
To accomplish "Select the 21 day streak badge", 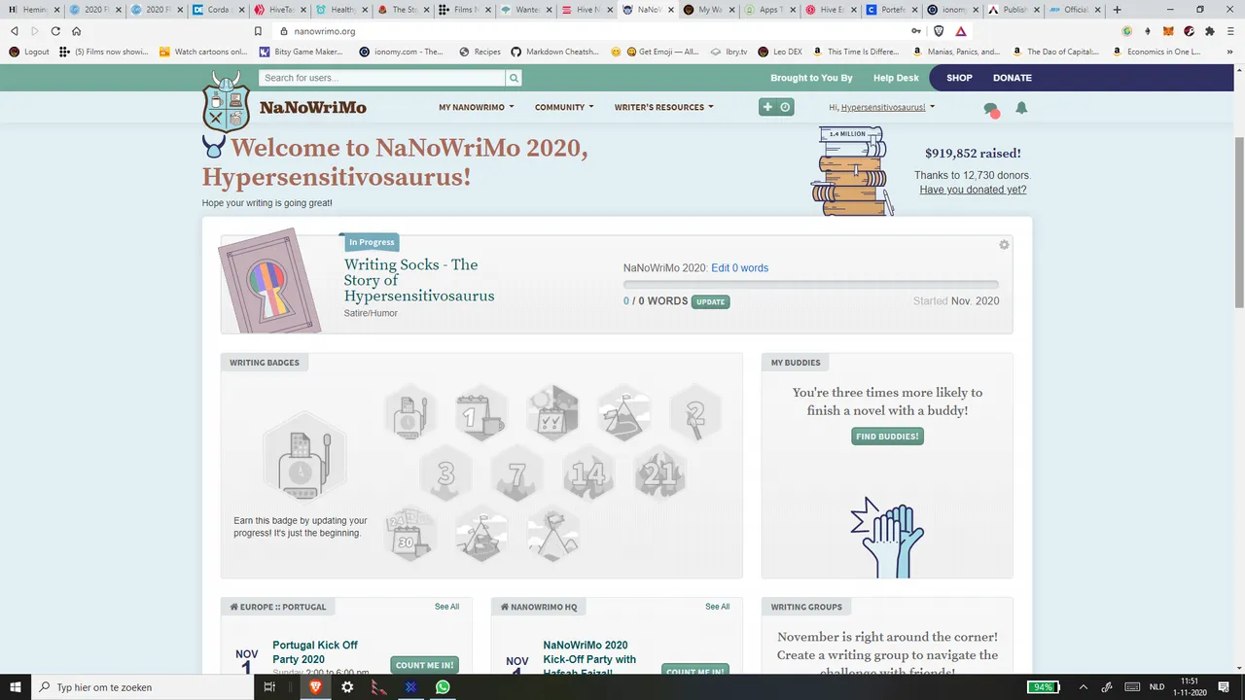I will [x=659, y=473].
